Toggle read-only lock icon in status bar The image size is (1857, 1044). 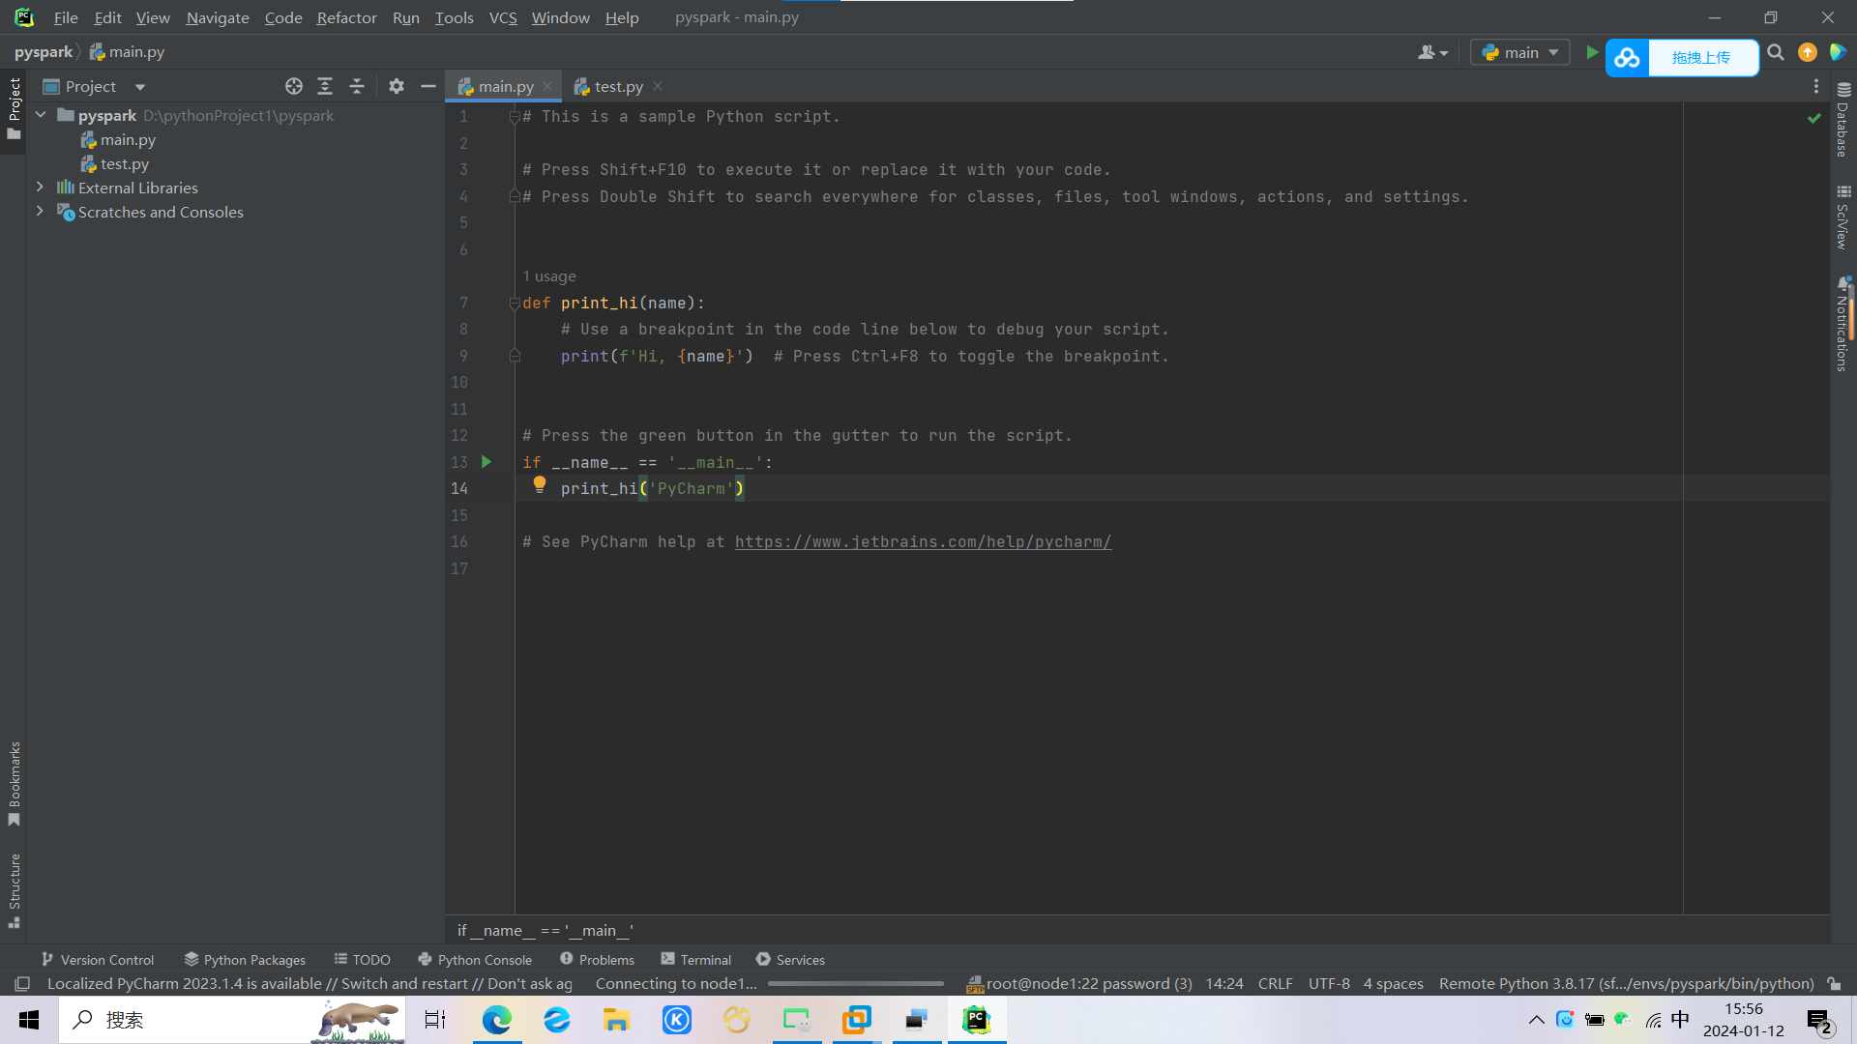tap(1834, 984)
